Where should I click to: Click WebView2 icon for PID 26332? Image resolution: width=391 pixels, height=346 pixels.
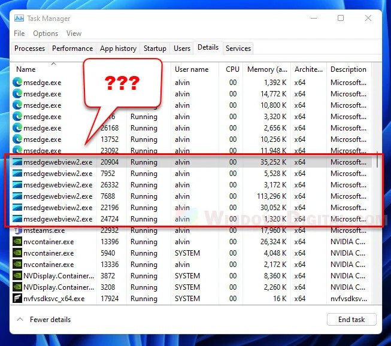coord(17,185)
